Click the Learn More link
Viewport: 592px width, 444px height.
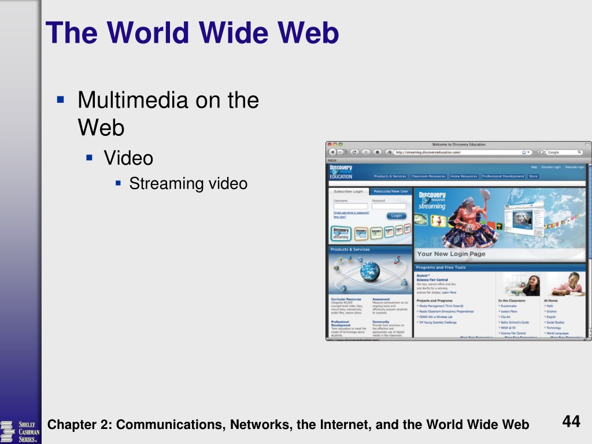(x=449, y=293)
